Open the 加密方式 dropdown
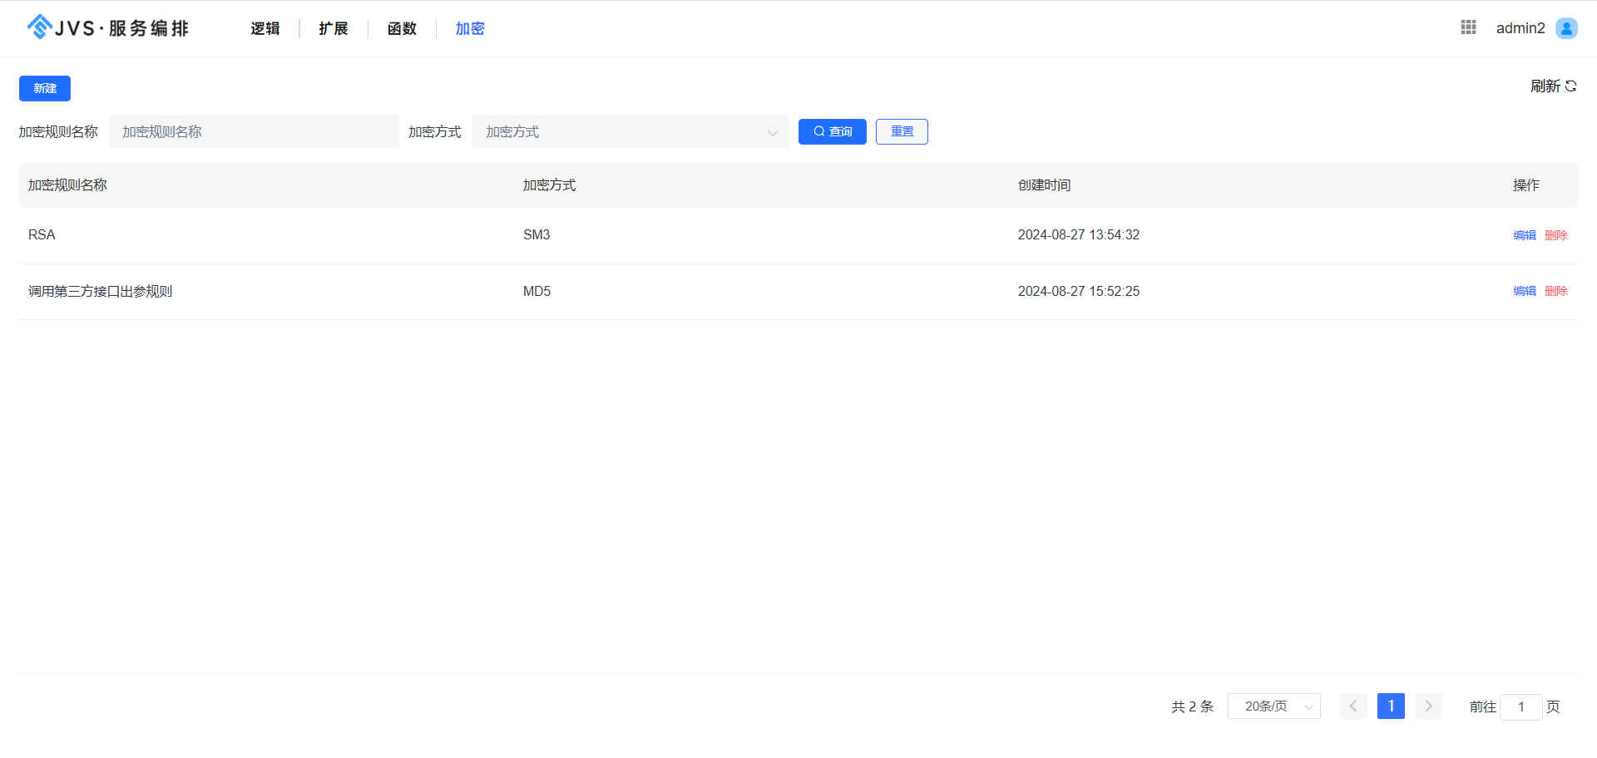Screen dimensions: 1597x758 pyautogui.click(x=630, y=131)
